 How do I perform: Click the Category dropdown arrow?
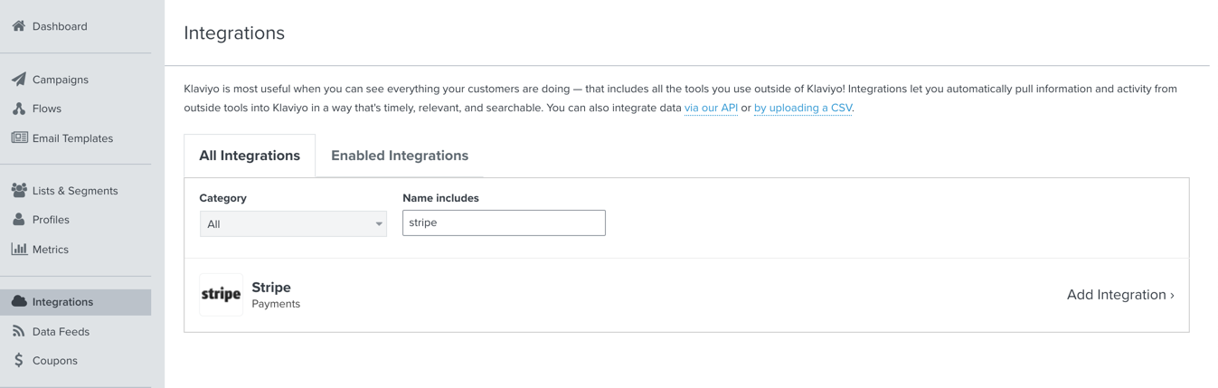point(379,224)
